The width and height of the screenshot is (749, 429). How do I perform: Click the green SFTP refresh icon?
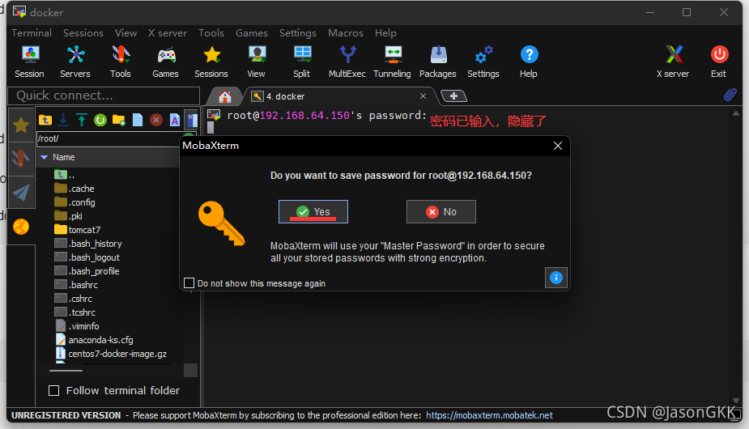pos(100,120)
